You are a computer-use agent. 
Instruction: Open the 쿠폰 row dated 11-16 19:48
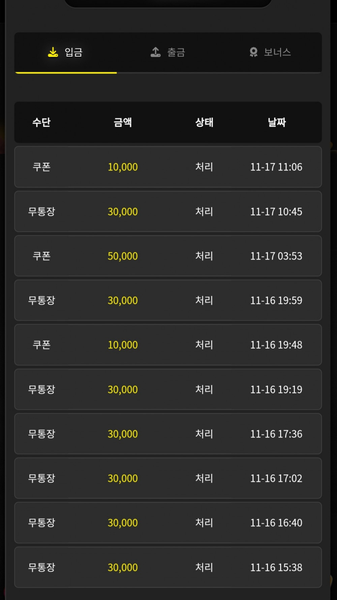pyautogui.click(x=168, y=345)
